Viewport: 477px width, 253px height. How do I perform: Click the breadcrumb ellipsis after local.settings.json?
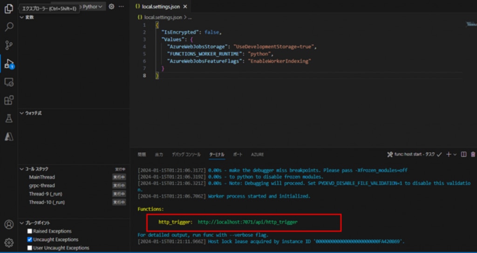(x=190, y=17)
